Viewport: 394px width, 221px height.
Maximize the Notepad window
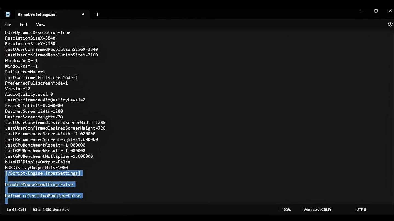pos(376,11)
